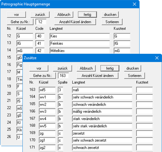Click 'Gehe zu Nr.:' button in Zusätze
Image resolution: width=162 pixels, height=152 pixels.
[43, 75]
